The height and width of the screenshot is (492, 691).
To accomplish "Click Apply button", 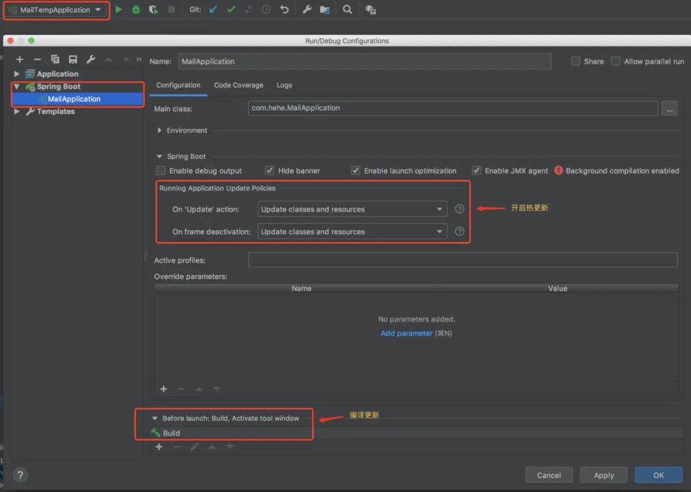I will (x=604, y=475).
